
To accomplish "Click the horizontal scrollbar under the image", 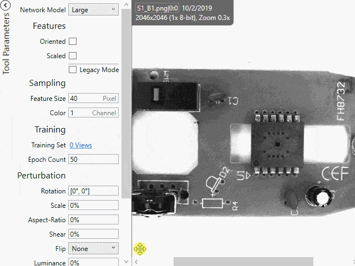I will point(243,262).
